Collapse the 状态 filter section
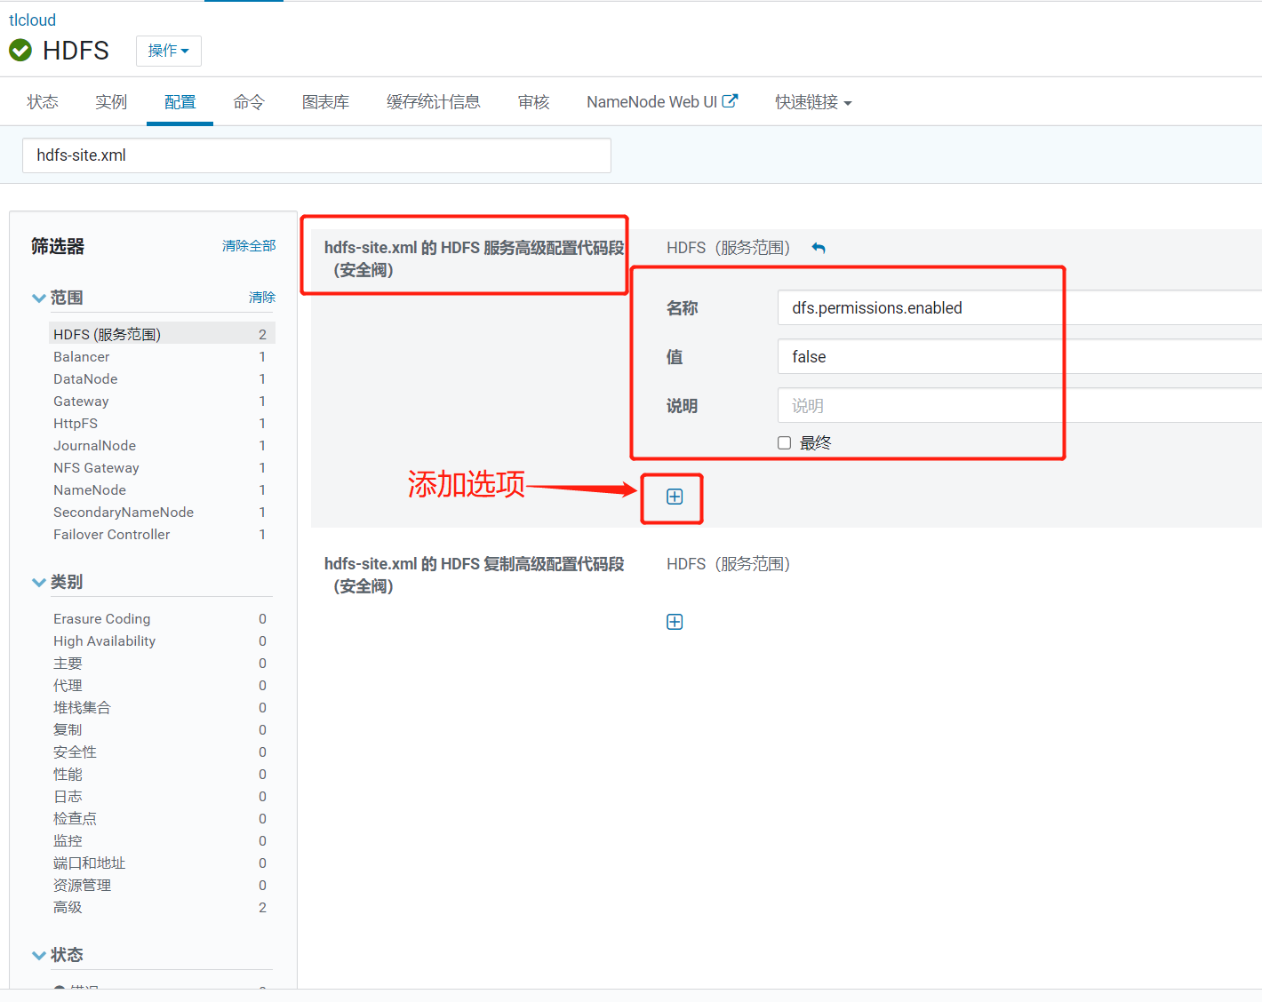 click(x=38, y=955)
